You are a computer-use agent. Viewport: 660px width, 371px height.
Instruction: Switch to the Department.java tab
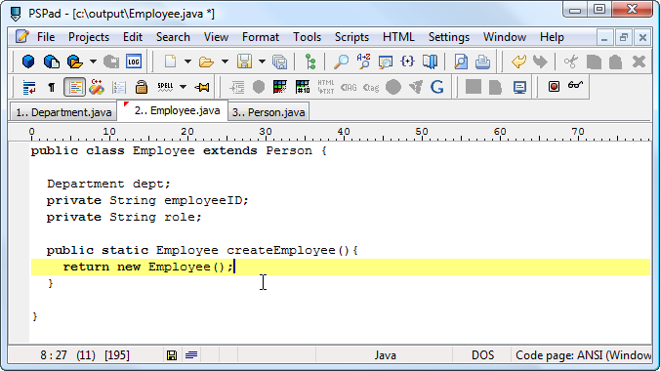(x=63, y=112)
